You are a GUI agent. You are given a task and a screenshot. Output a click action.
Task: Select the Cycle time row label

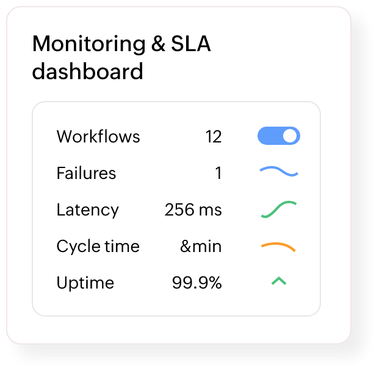coord(98,247)
